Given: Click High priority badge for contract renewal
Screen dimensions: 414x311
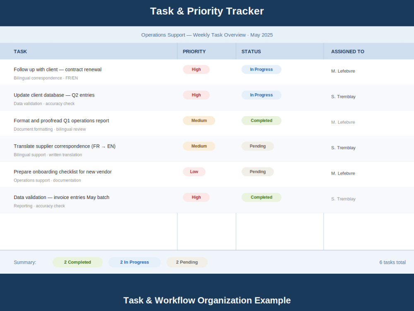Looking at the screenshot, I should click(x=196, y=70).
